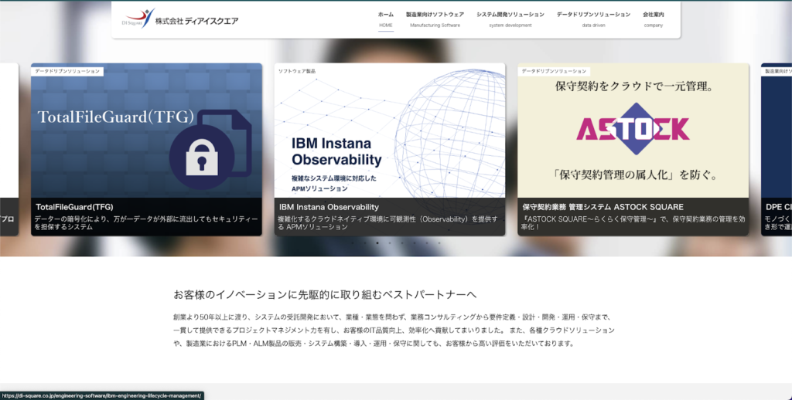The image size is (792, 400).
Task: Expand 会社案内 company menu
Action: pyautogui.click(x=653, y=19)
